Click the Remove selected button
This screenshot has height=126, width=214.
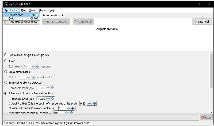56,22
